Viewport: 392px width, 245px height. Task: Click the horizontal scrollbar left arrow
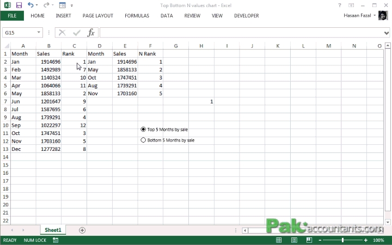[x=245, y=230]
